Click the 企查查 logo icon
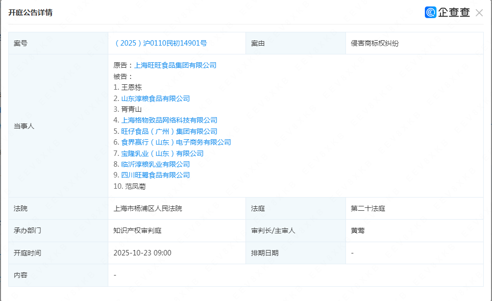 click(430, 12)
